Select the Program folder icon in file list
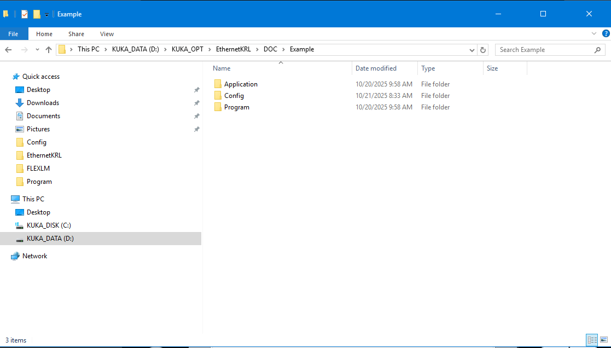611x348 pixels. click(218, 107)
